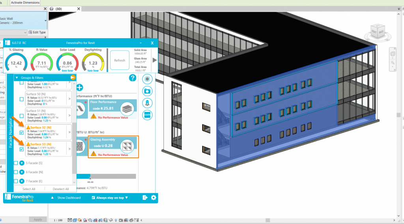Toggle Crop View icon in view control bar

(95, 220)
